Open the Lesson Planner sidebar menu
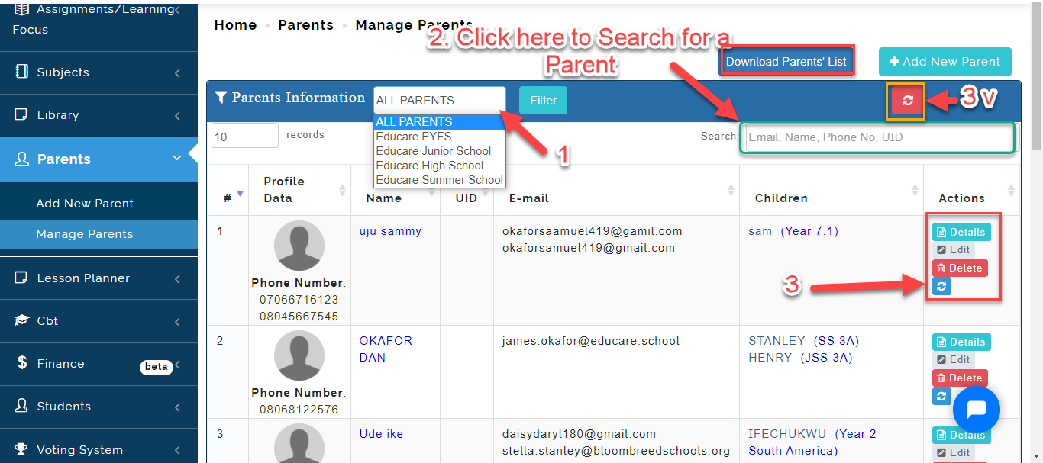 coord(98,278)
